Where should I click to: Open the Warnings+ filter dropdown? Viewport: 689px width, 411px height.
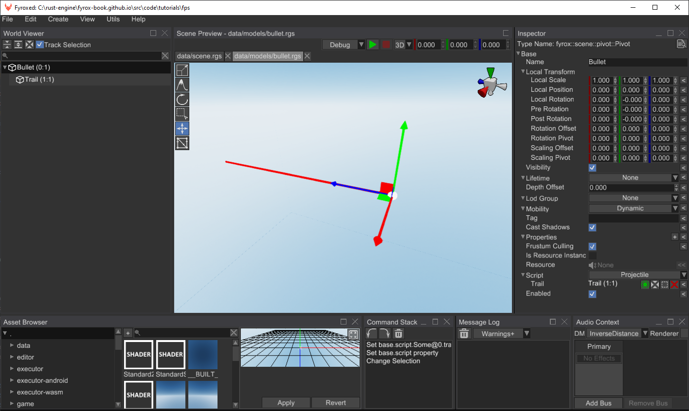click(x=501, y=334)
